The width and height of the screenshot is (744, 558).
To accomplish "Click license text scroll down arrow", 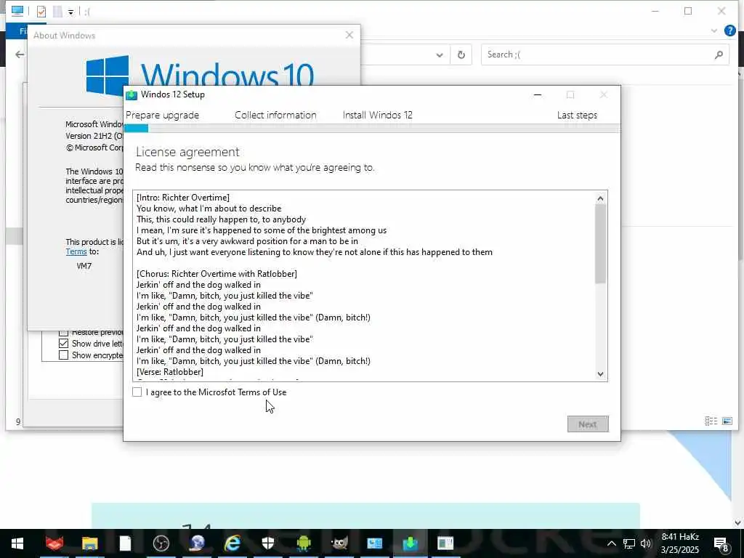I will pyautogui.click(x=601, y=374).
